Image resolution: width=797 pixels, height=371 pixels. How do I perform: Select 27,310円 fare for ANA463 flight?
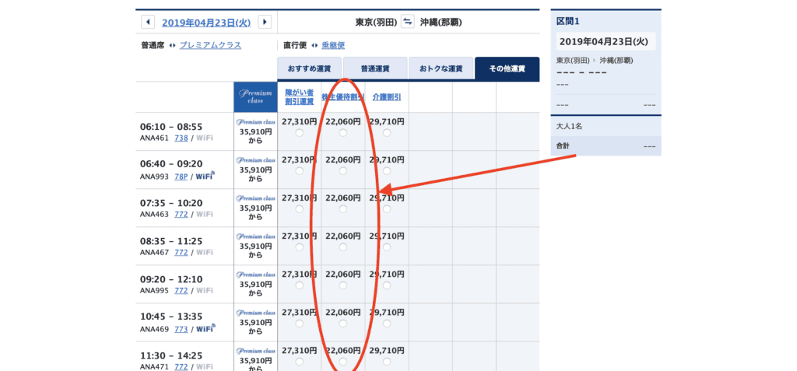tap(300, 209)
